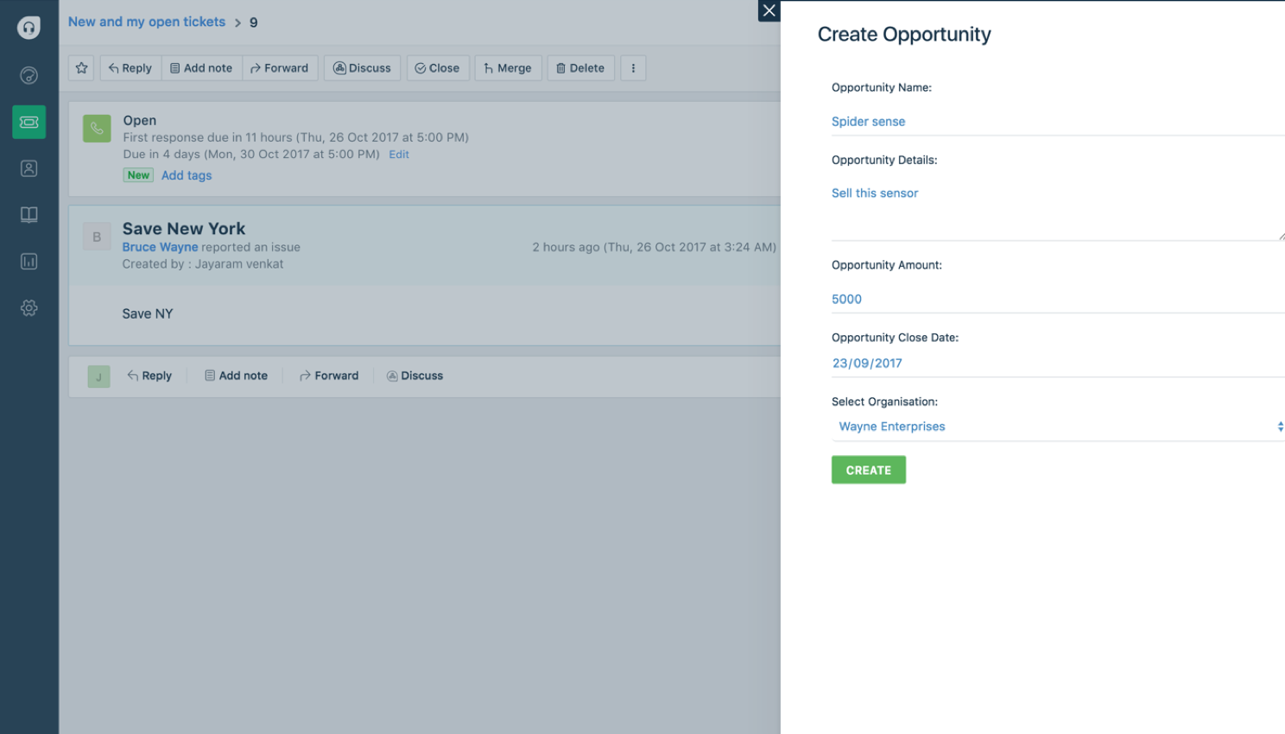Open Contacts from the sidebar
The height and width of the screenshot is (734, 1285).
point(28,168)
